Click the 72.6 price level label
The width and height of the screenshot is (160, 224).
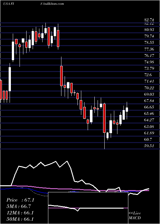tap(148, 75)
